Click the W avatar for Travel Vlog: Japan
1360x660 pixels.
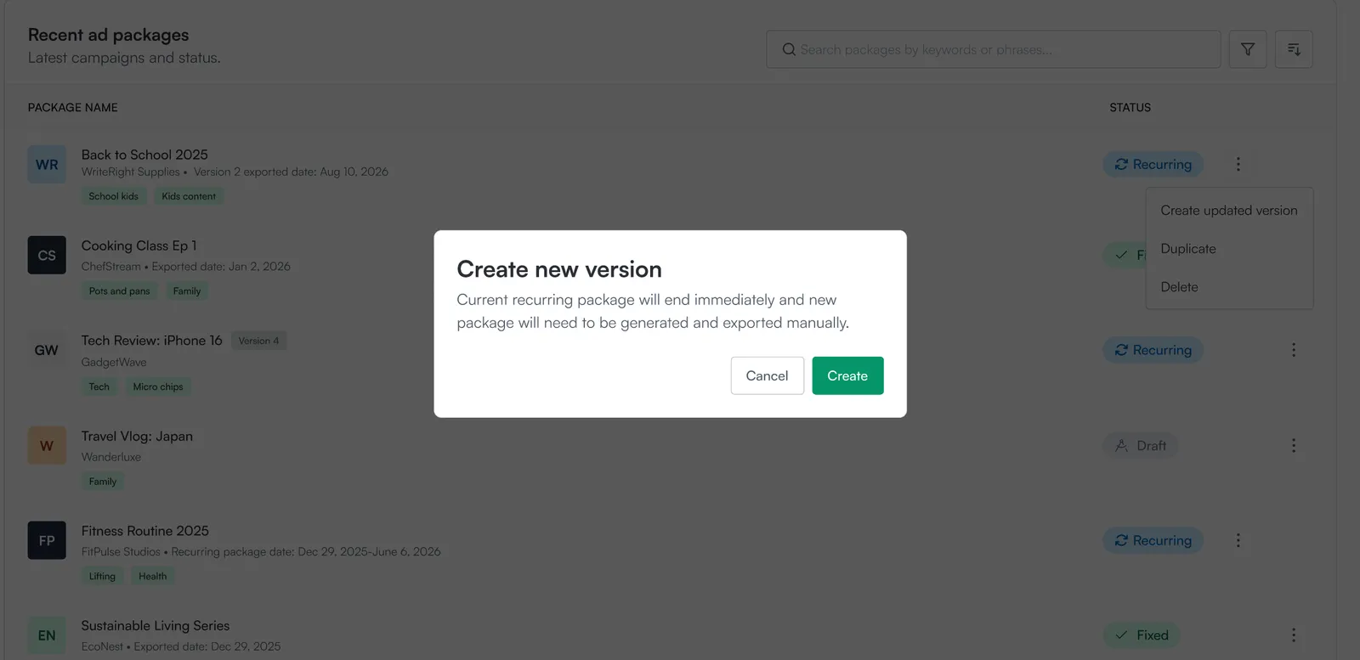pos(47,445)
